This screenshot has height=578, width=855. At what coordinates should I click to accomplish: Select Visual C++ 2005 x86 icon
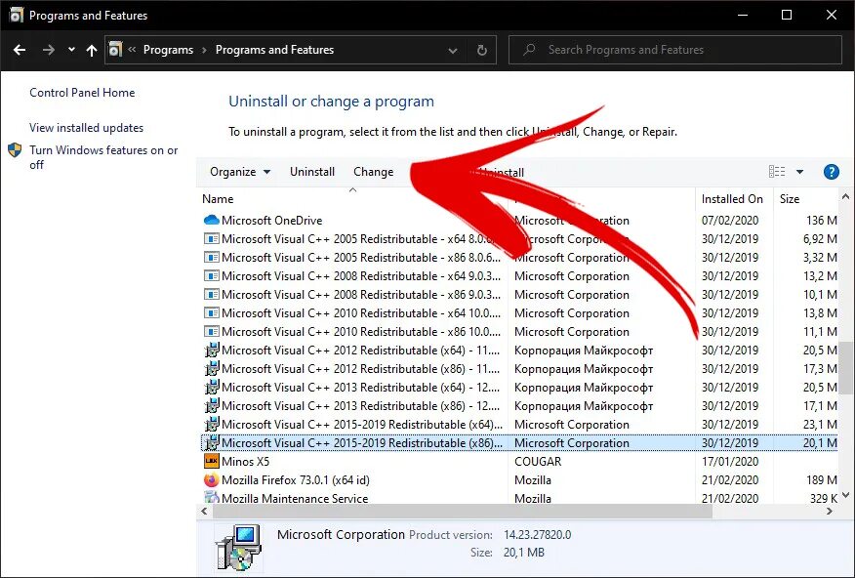[x=211, y=258]
